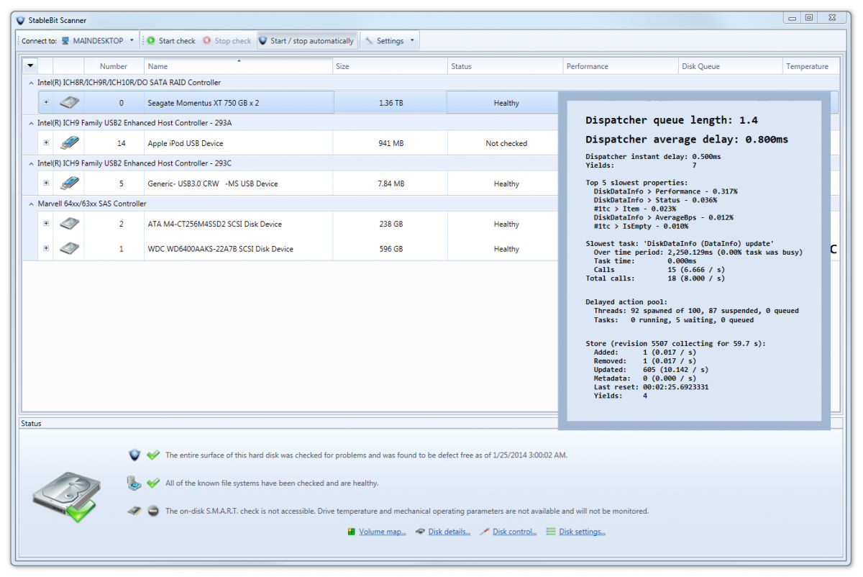Click the Not checked status of Apple iPod
863x577 pixels.
506,143
